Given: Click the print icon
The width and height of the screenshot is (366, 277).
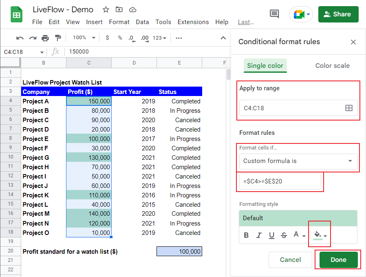Looking at the screenshot, I should pos(45,38).
